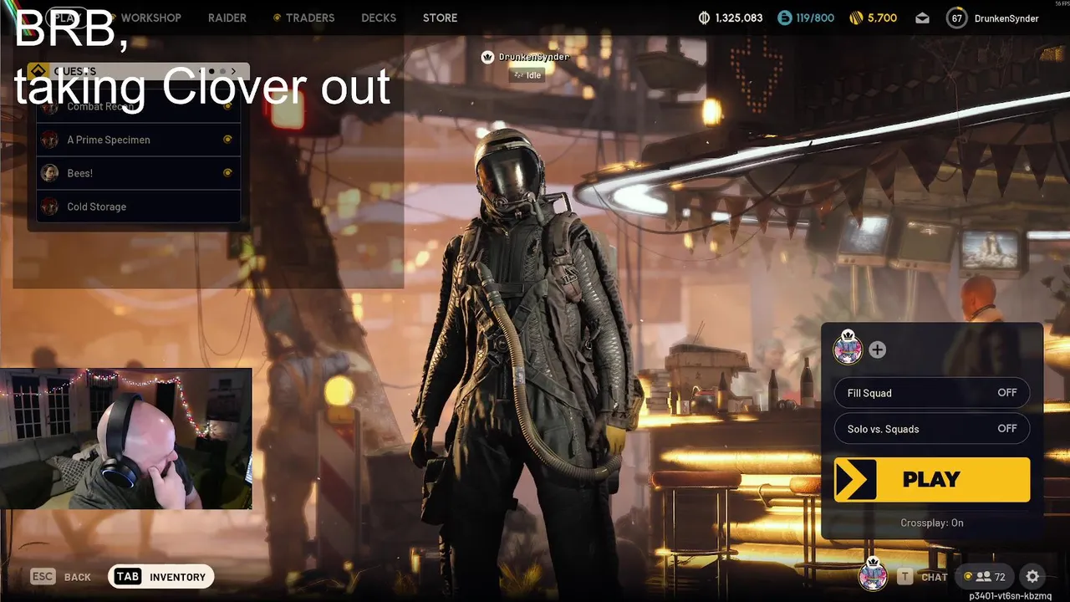Click Crossplay: On setting text

tap(931, 523)
